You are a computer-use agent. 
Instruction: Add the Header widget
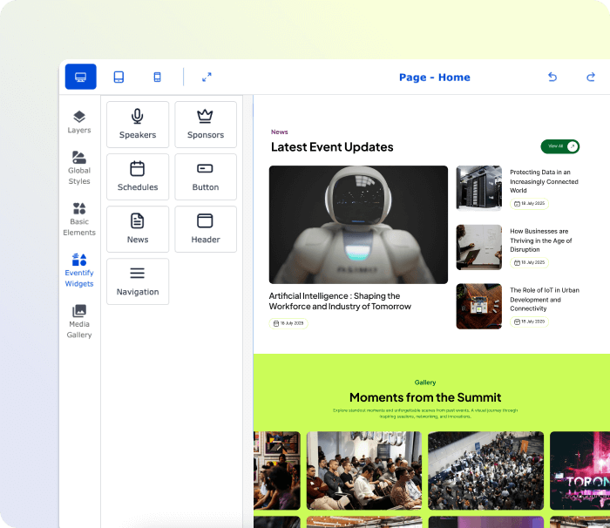coord(206,229)
